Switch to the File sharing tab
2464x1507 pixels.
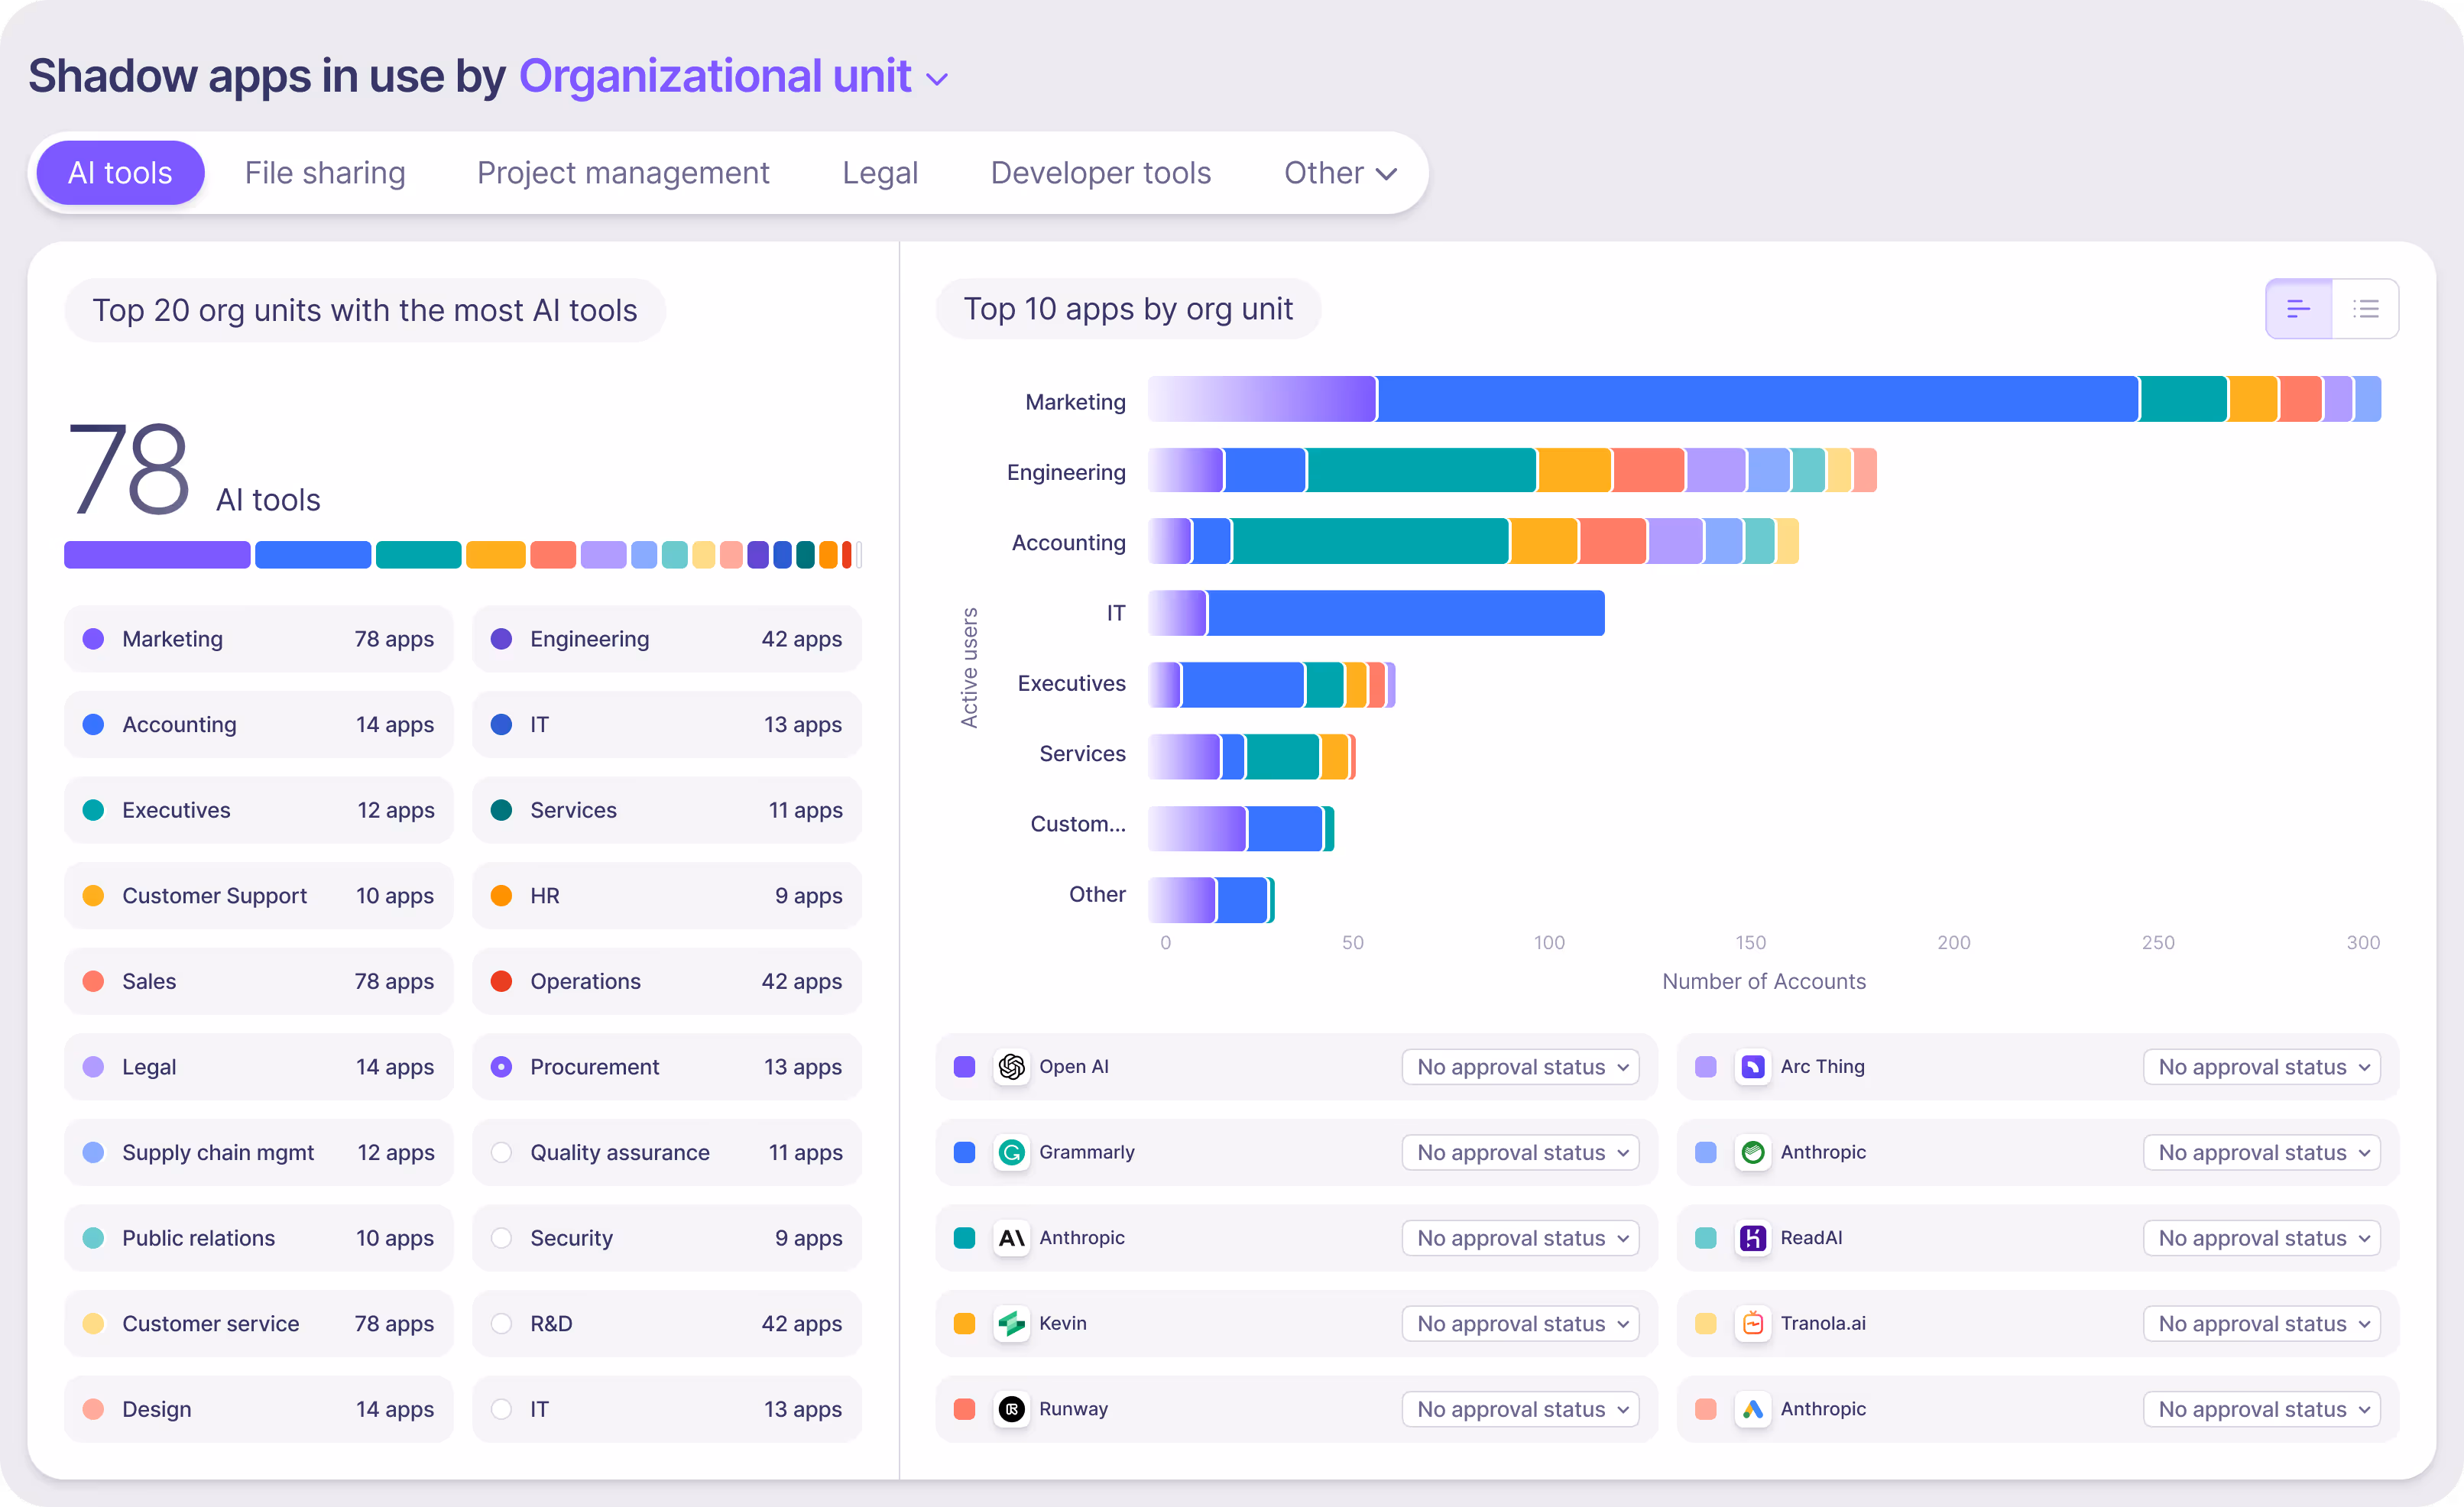click(x=325, y=173)
